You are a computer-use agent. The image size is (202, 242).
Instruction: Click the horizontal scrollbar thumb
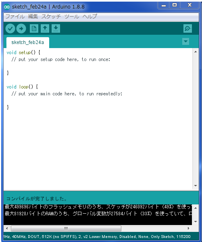click(x=66, y=228)
